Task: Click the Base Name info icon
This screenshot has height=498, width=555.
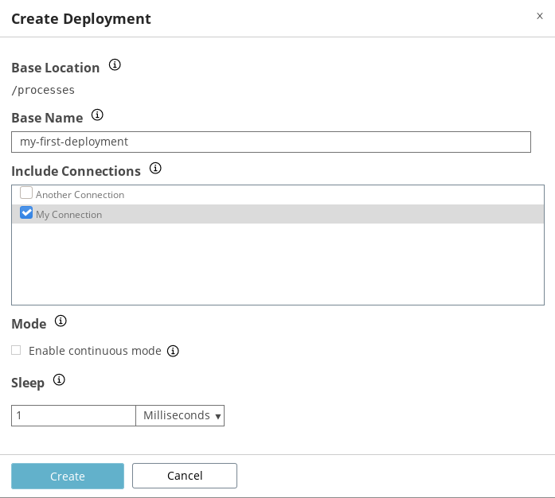Action: coord(98,115)
